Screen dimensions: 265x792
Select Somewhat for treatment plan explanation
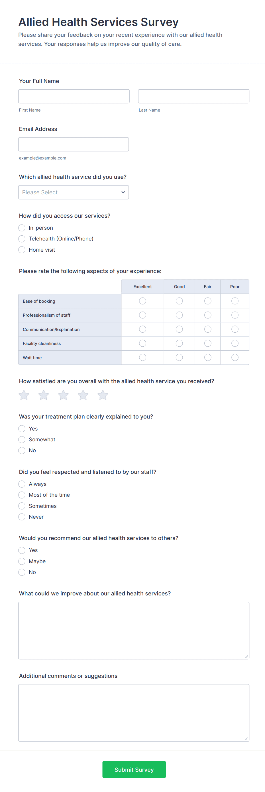click(x=22, y=440)
